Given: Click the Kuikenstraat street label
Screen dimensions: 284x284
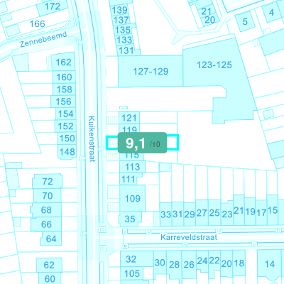Looking at the screenshot, I should pos(92,139).
